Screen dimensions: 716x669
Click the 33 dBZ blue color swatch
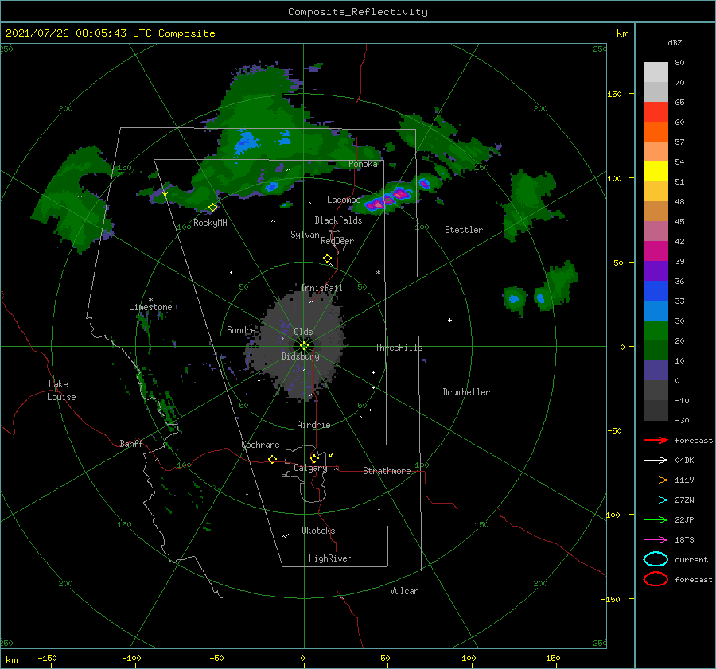click(656, 290)
